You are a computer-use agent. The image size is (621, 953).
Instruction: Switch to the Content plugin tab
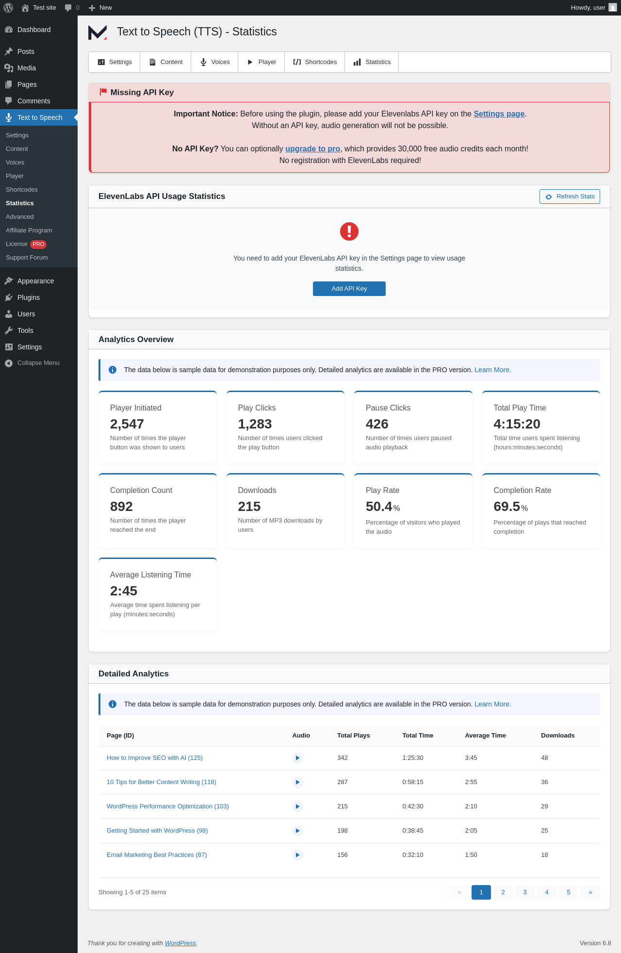click(165, 62)
